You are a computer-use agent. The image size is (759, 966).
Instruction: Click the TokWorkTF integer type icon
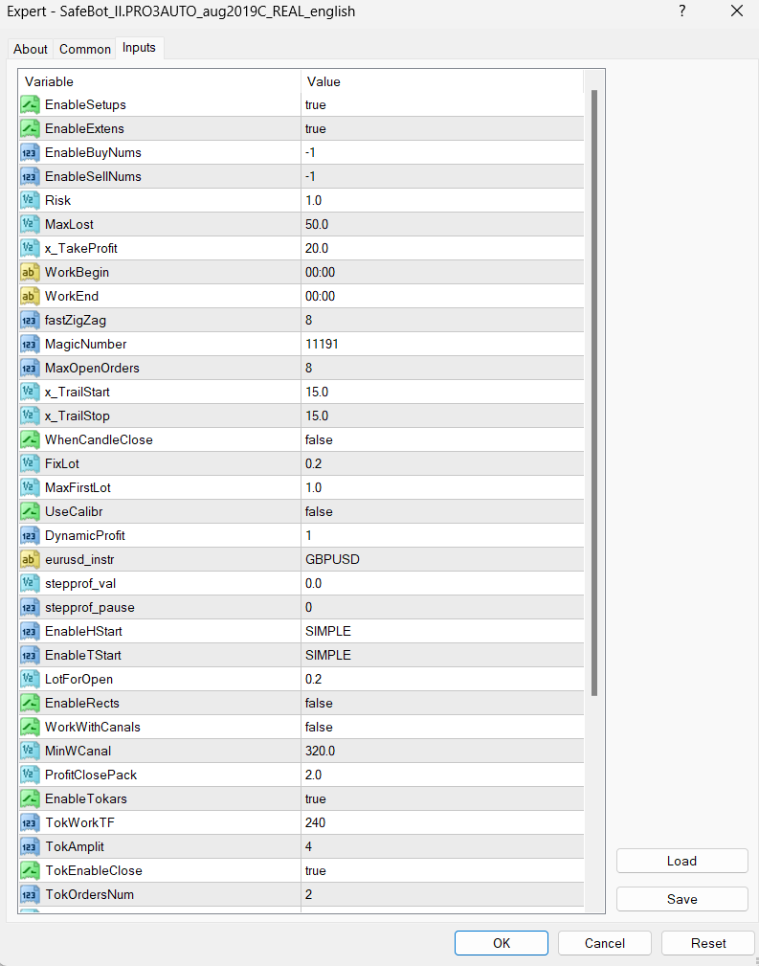coord(31,822)
